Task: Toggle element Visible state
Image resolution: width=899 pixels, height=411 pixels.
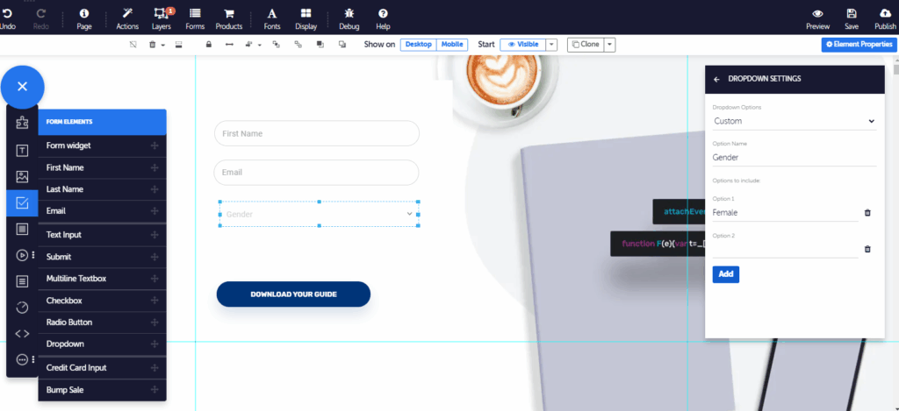Action: (523, 45)
